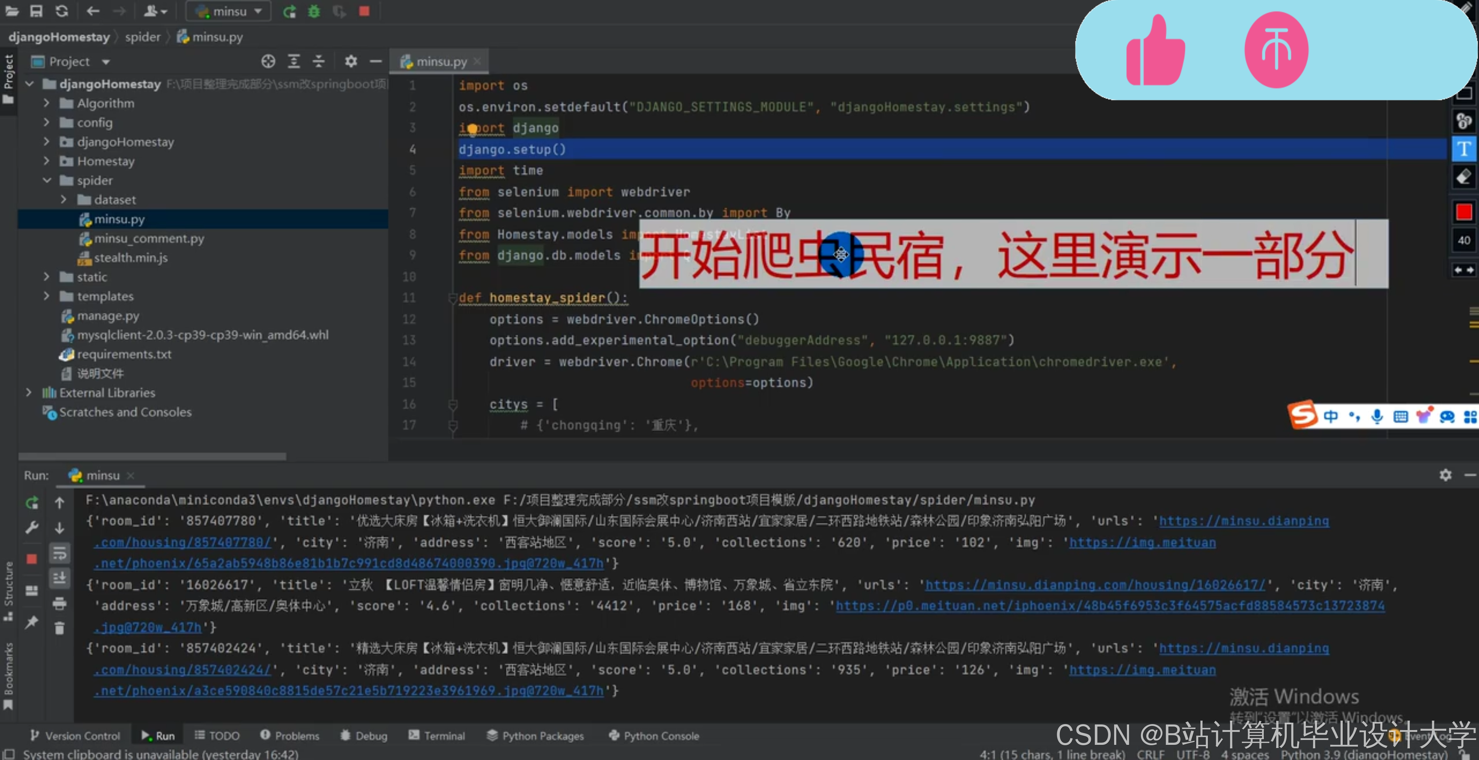Click the Expand All icon in Project panel

294,61
